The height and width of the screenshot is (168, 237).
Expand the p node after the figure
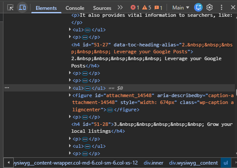click(x=70, y=116)
